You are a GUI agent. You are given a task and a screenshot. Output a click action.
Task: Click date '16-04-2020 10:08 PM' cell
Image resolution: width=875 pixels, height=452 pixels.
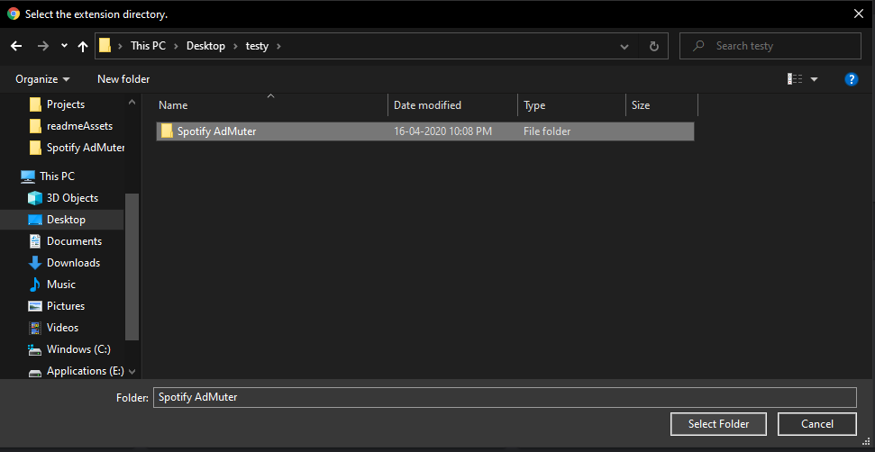click(x=443, y=131)
